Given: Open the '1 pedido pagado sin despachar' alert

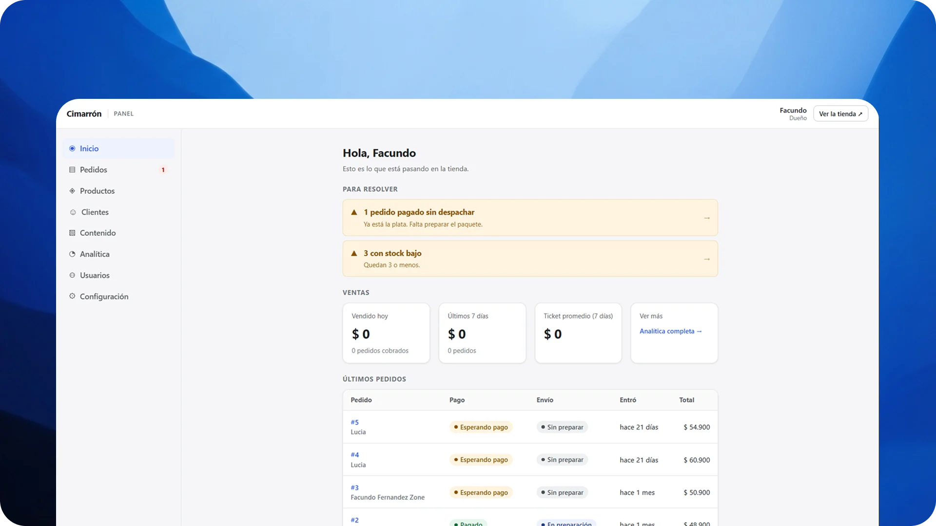Looking at the screenshot, I should [x=530, y=218].
